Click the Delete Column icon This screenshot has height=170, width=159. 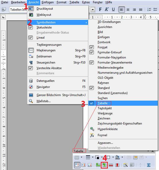(117, 165)
